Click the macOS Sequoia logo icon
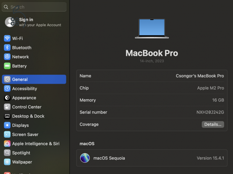This screenshot has width=233, height=174. click(x=85, y=158)
